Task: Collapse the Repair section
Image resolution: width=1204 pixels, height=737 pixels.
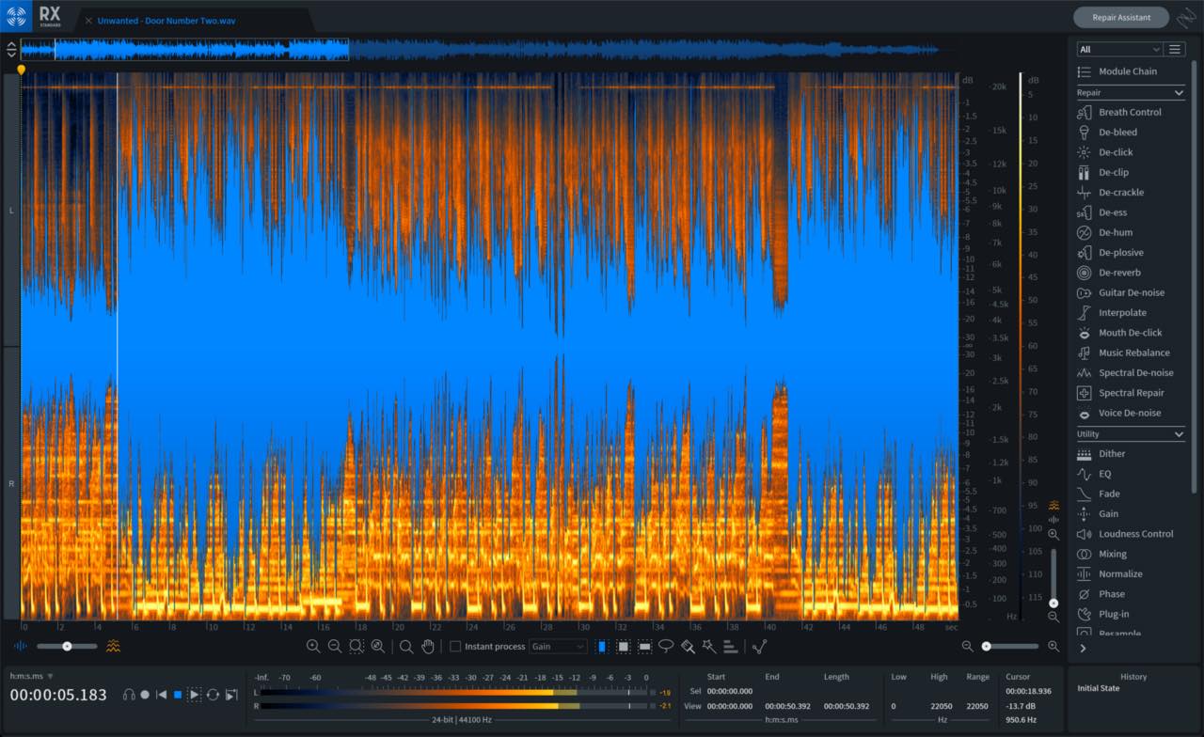Action: click(x=1179, y=93)
